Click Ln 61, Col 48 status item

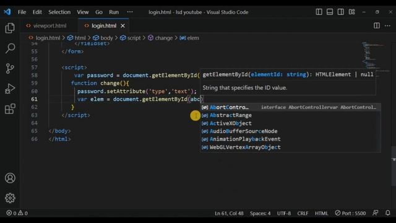click(229, 213)
